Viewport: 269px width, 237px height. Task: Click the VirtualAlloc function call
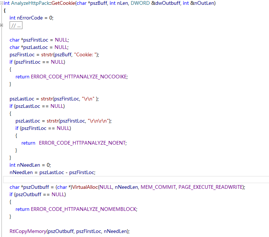click(x=85, y=187)
